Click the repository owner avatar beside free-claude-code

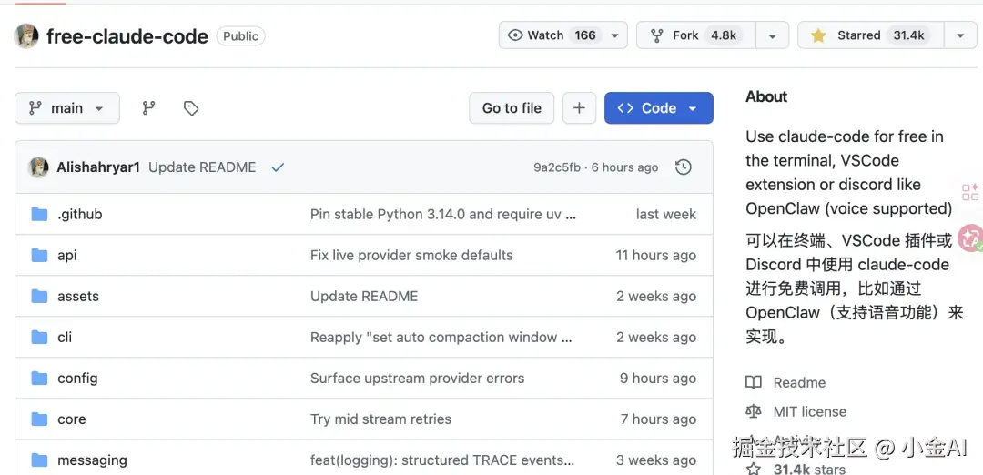tap(26, 36)
